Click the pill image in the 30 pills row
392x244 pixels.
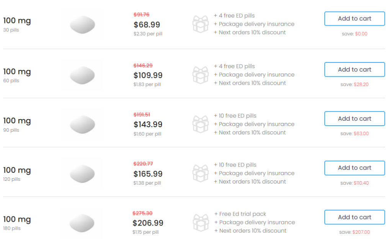point(82,25)
